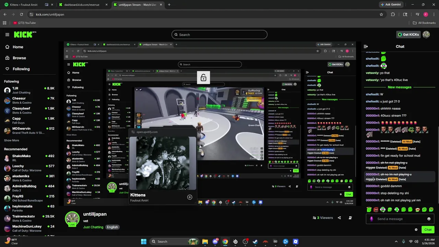Screen dimensions: 439x247
Task: Click the add plus icon on Kittens card
Action: [190, 197]
